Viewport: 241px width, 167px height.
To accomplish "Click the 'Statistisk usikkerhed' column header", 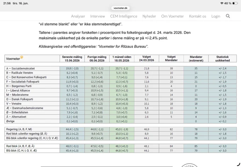I will click(223, 58).
